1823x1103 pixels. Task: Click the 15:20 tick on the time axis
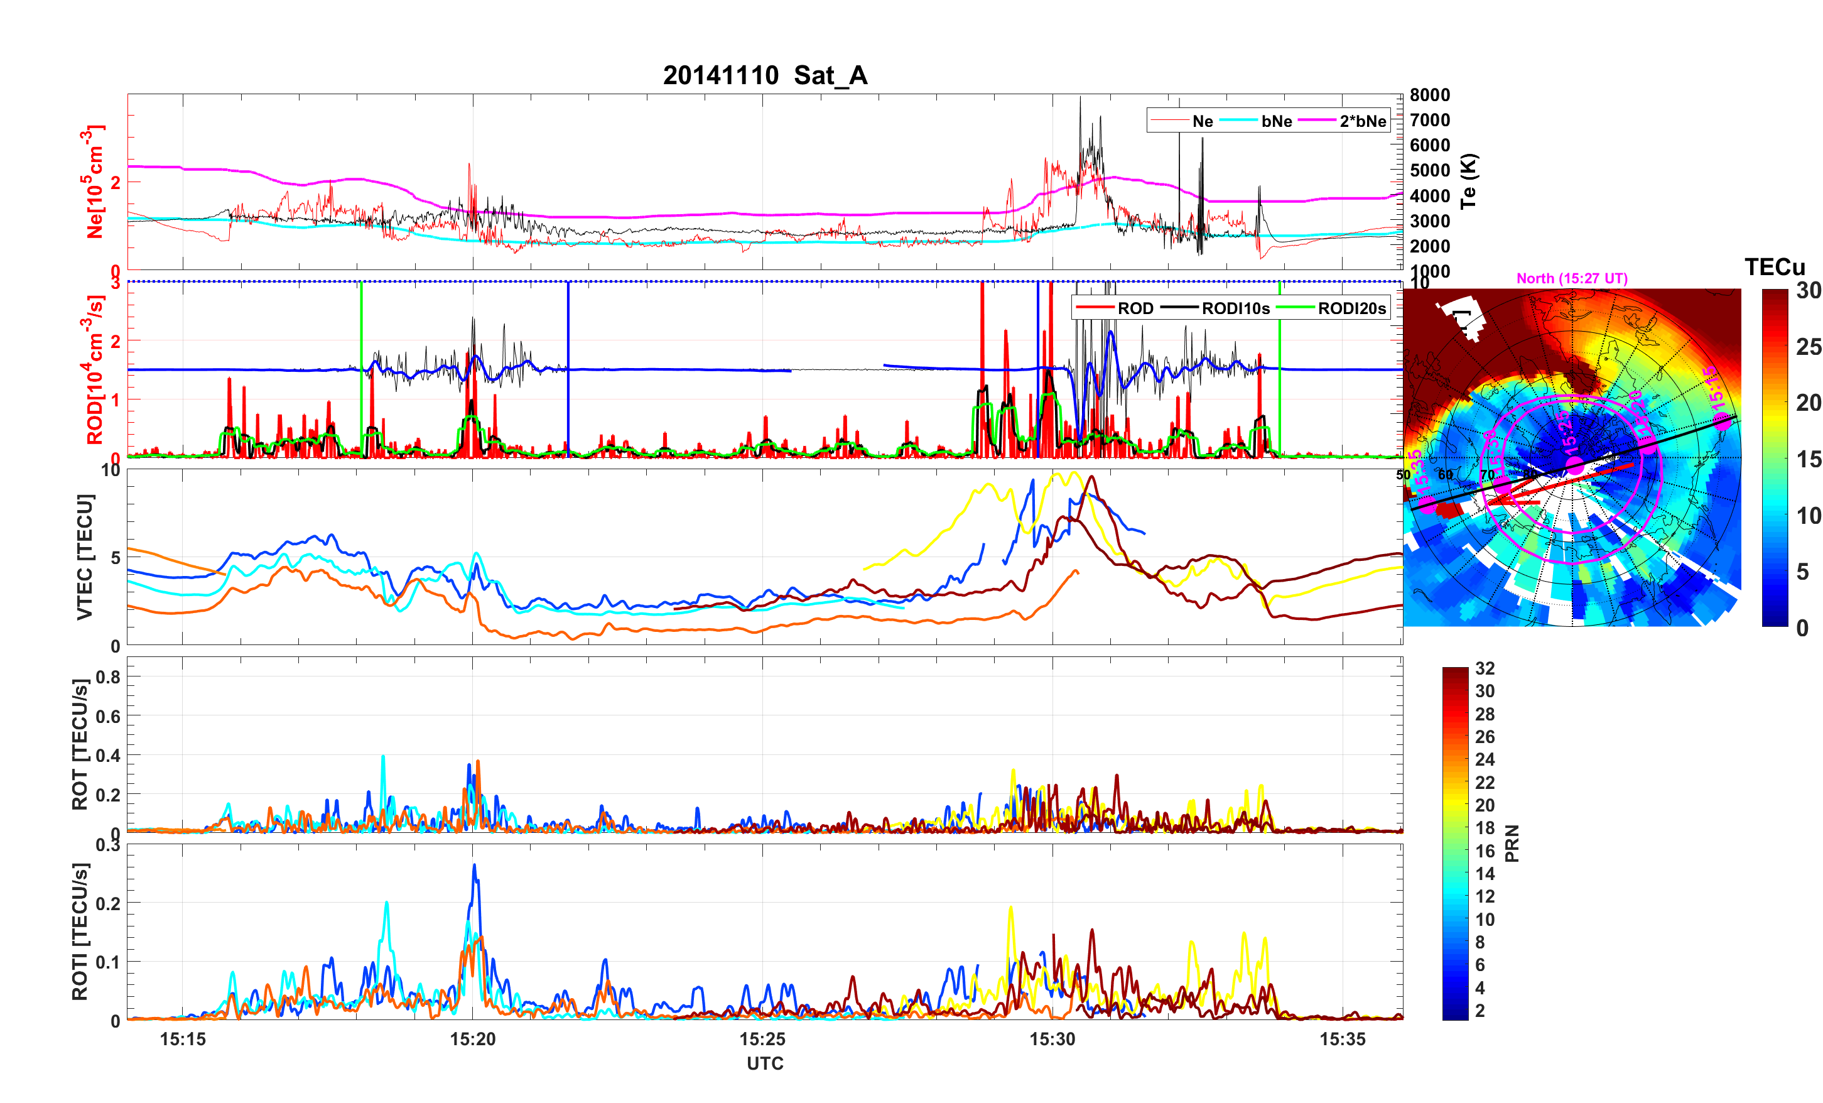point(473,1040)
